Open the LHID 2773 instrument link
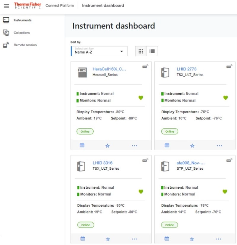The image size is (237, 245). click(x=186, y=69)
